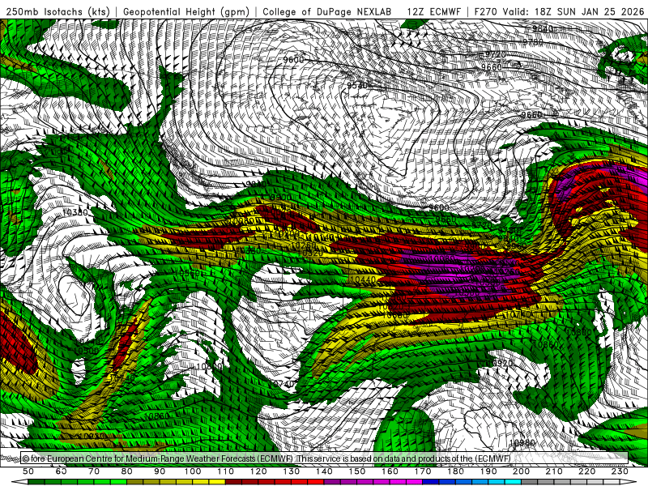The image size is (648, 486).
Task: Click the ECMWF copyright notice banner
Action: pos(325,458)
